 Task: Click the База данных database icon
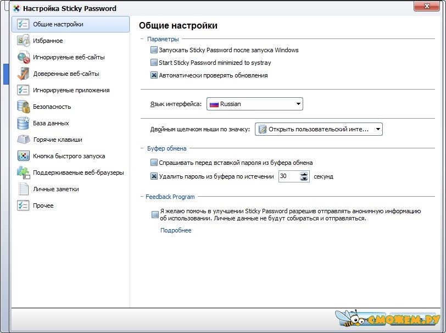(x=23, y=123)
